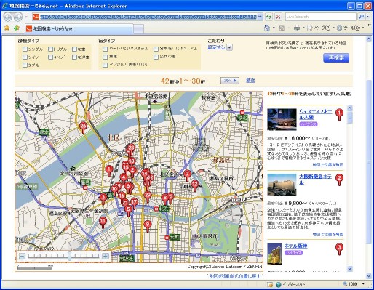Open the Print dropdown arrow
The image size is (374, 290).
[x=303, y=28]
